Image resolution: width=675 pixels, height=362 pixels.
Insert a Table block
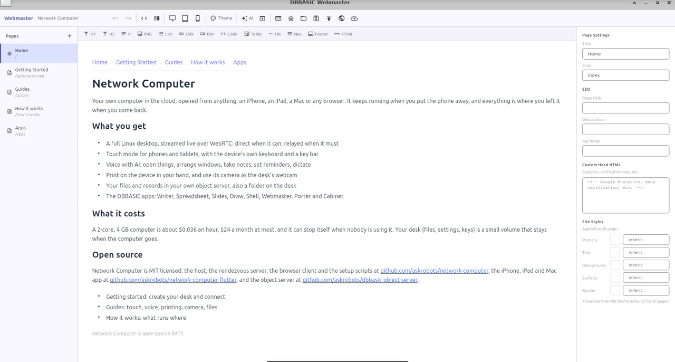point(253,34)
